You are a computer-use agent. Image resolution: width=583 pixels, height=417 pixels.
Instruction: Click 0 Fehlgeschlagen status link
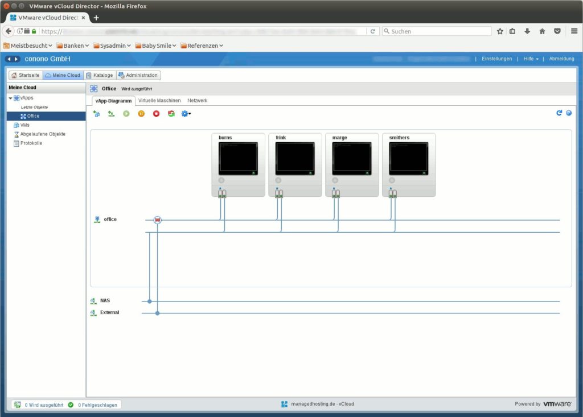coord(97,404)
